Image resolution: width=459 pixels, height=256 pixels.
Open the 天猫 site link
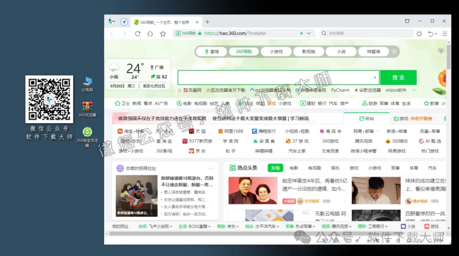(x=197, y=131)
